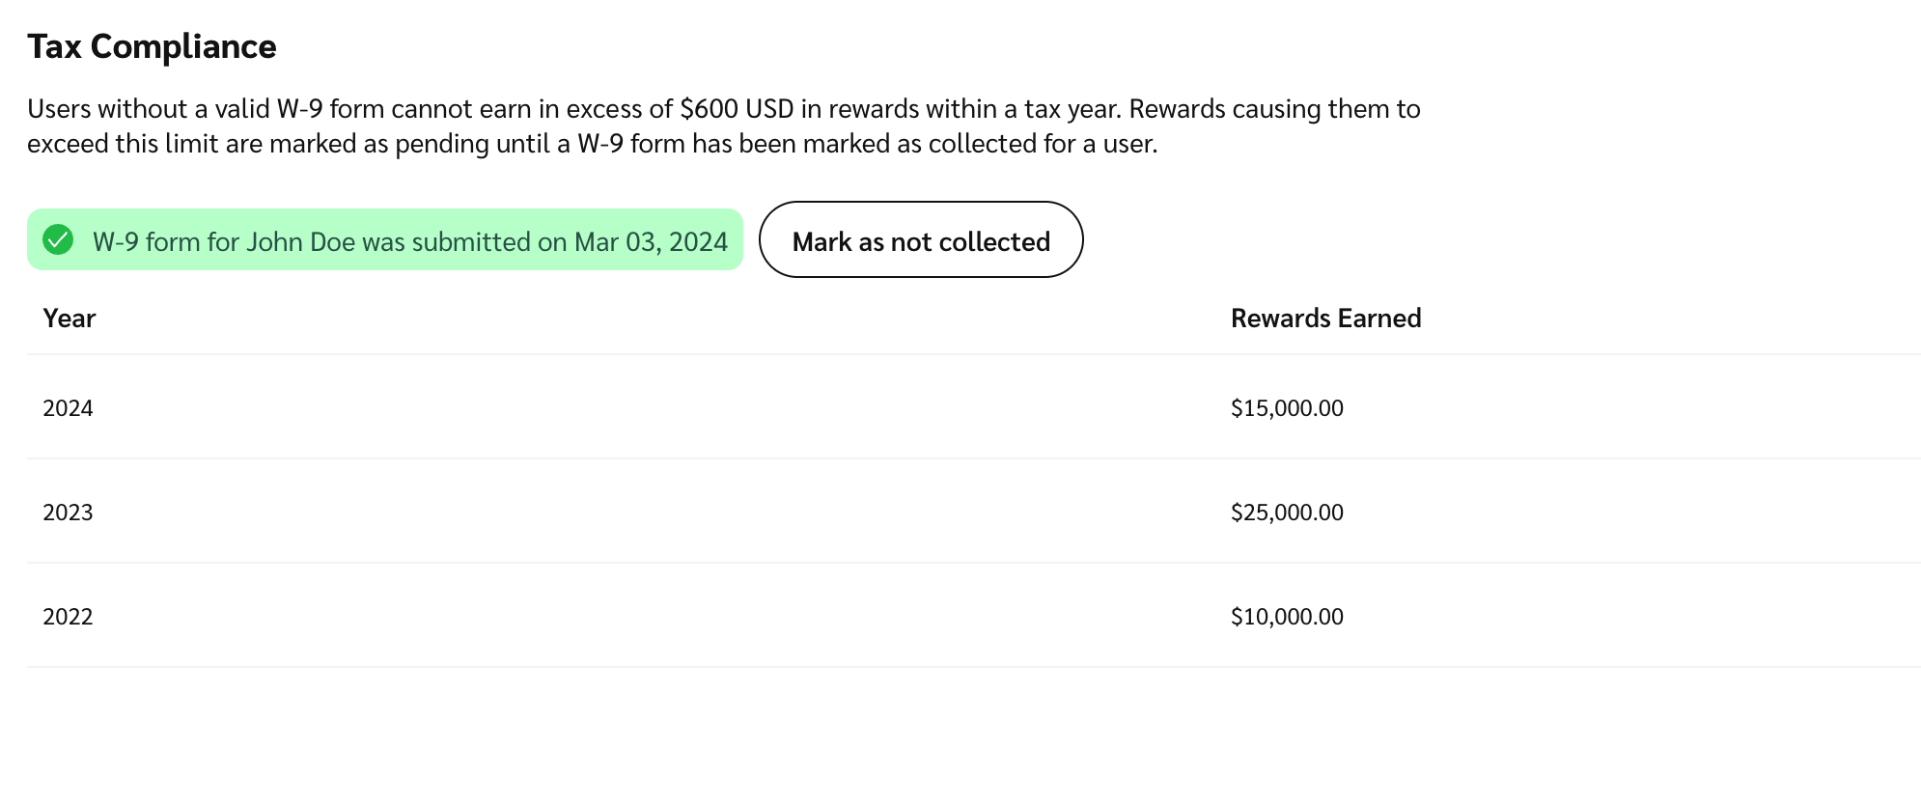Click the Year column header
This screenshot has width=1921, height=805.
(69, 319)
